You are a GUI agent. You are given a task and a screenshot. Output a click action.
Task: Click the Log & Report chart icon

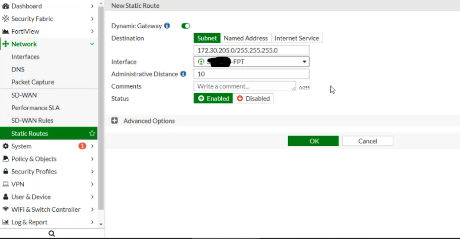tap(6, 222)
